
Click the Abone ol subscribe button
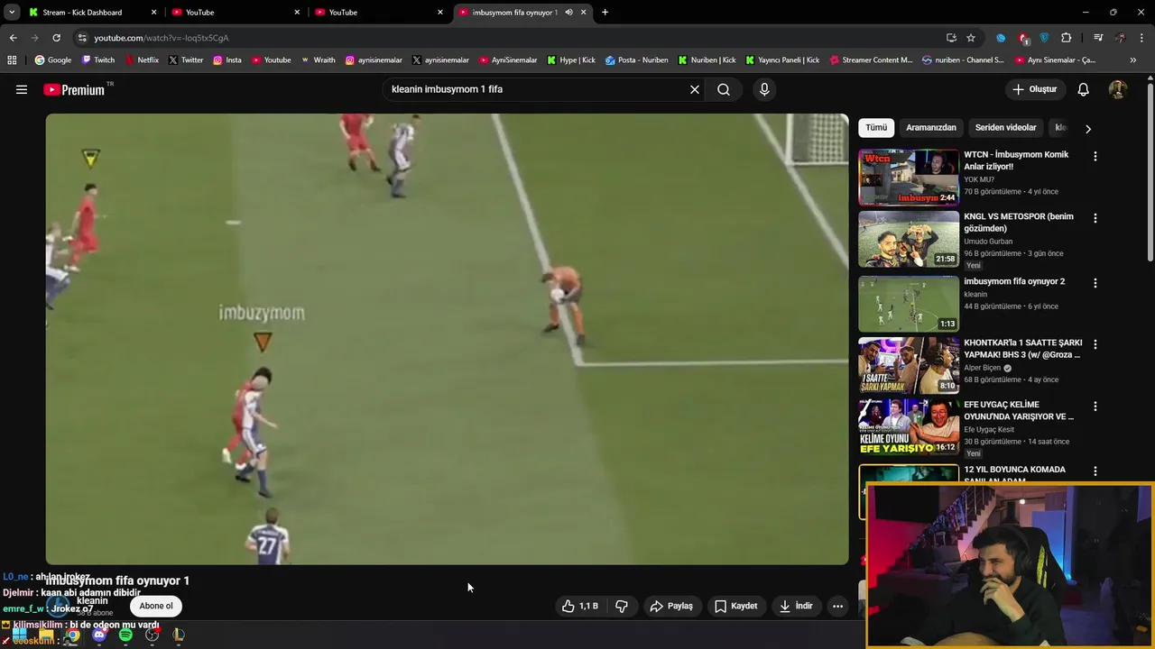click(x=156, y=606)
